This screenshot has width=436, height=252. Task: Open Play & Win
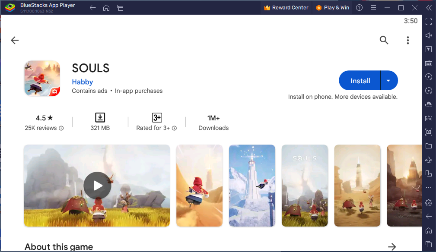(x=333, y=8)
